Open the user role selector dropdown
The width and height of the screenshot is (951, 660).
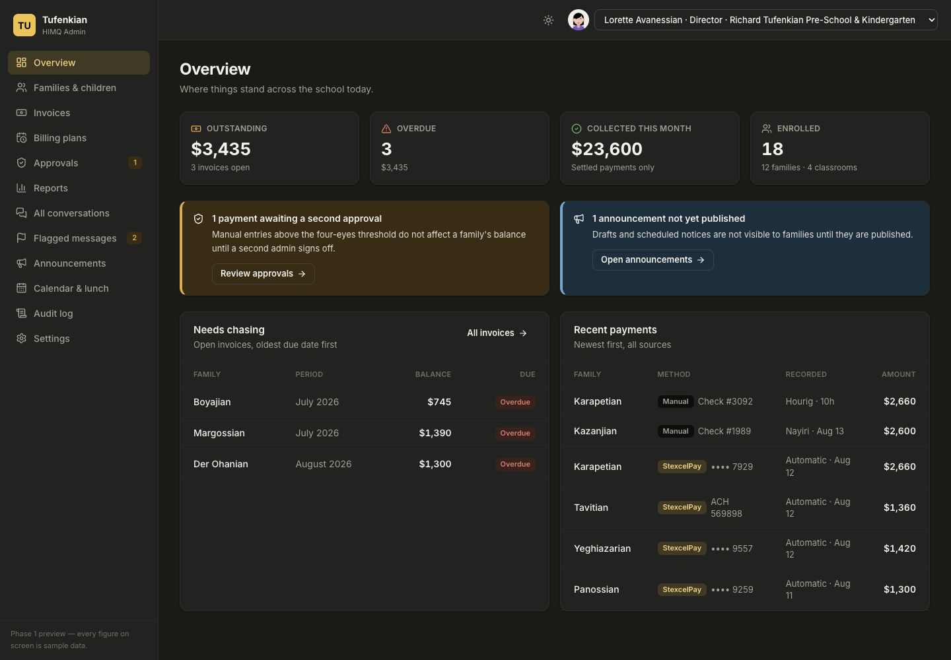pos(766,20)
